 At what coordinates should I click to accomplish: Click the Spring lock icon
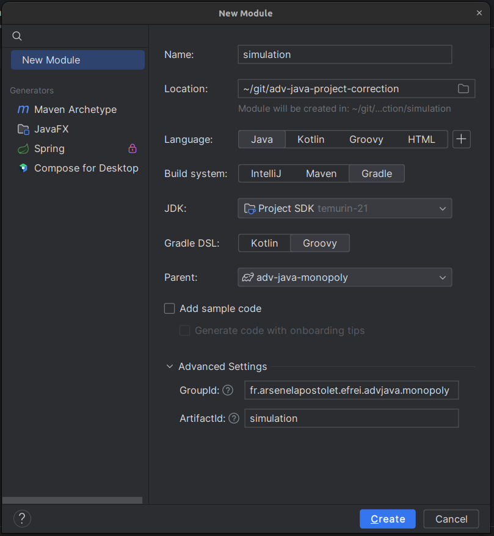click(133, 148)
